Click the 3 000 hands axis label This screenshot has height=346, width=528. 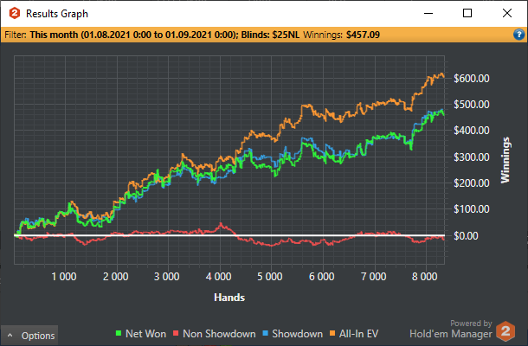click(167, 277)
